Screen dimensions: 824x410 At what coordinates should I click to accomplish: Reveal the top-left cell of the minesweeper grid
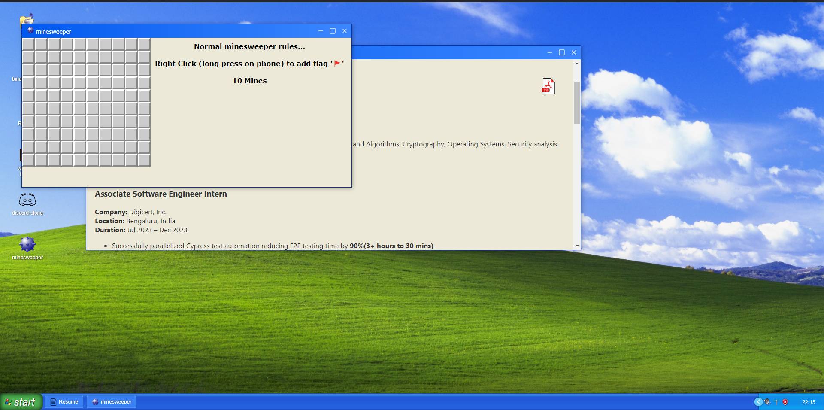pos(28,44)
